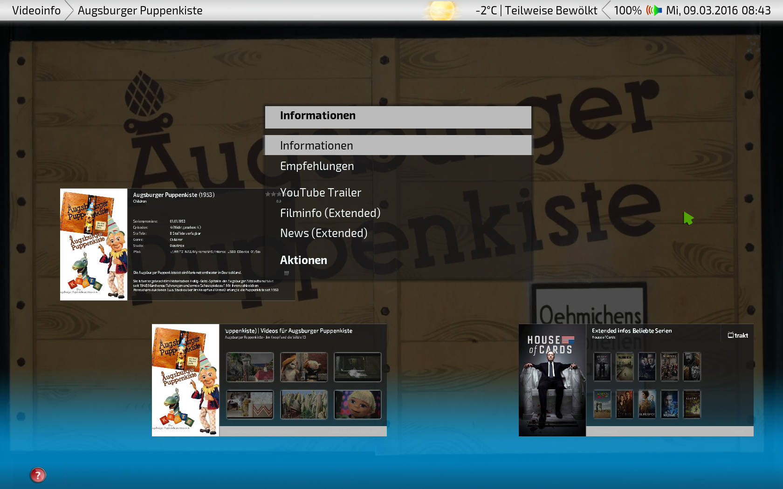
Task: Click the 100% volume value
Action: point(627,10)
